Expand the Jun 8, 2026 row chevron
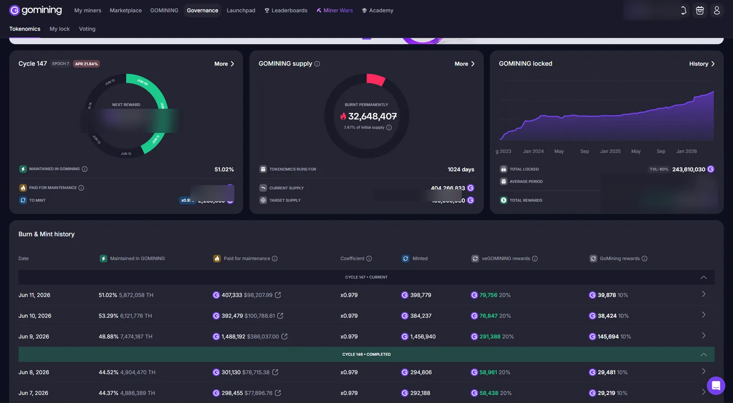 coord(704,371)
